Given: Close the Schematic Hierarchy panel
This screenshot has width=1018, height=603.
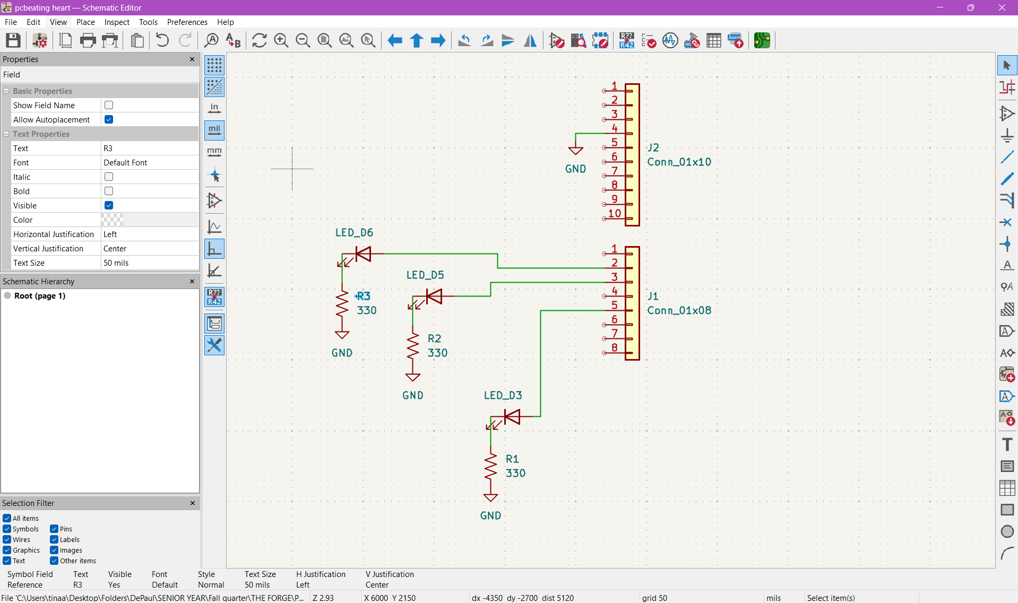Looking at the screenshot, I should point(192,281).
